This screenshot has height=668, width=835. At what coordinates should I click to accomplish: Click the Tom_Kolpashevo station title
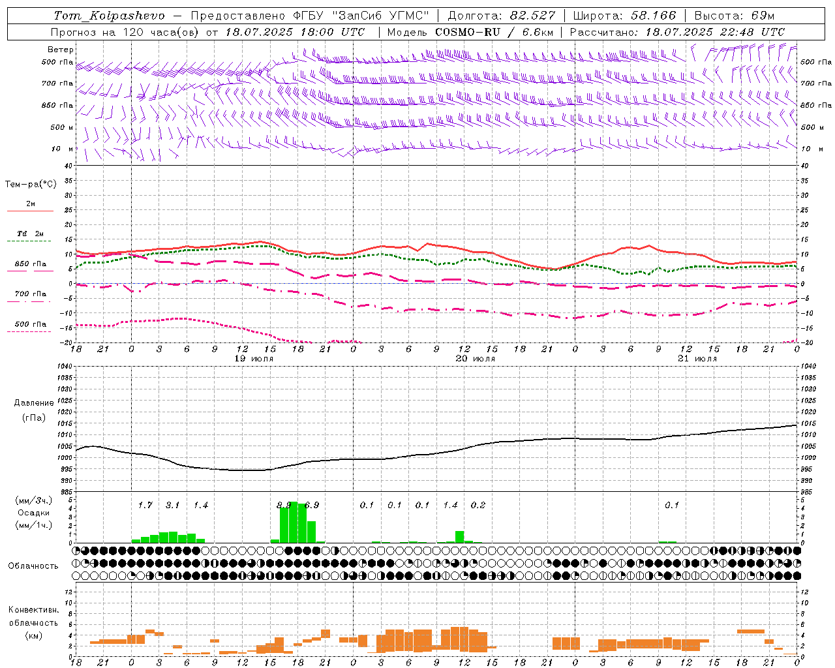(110, 16)
